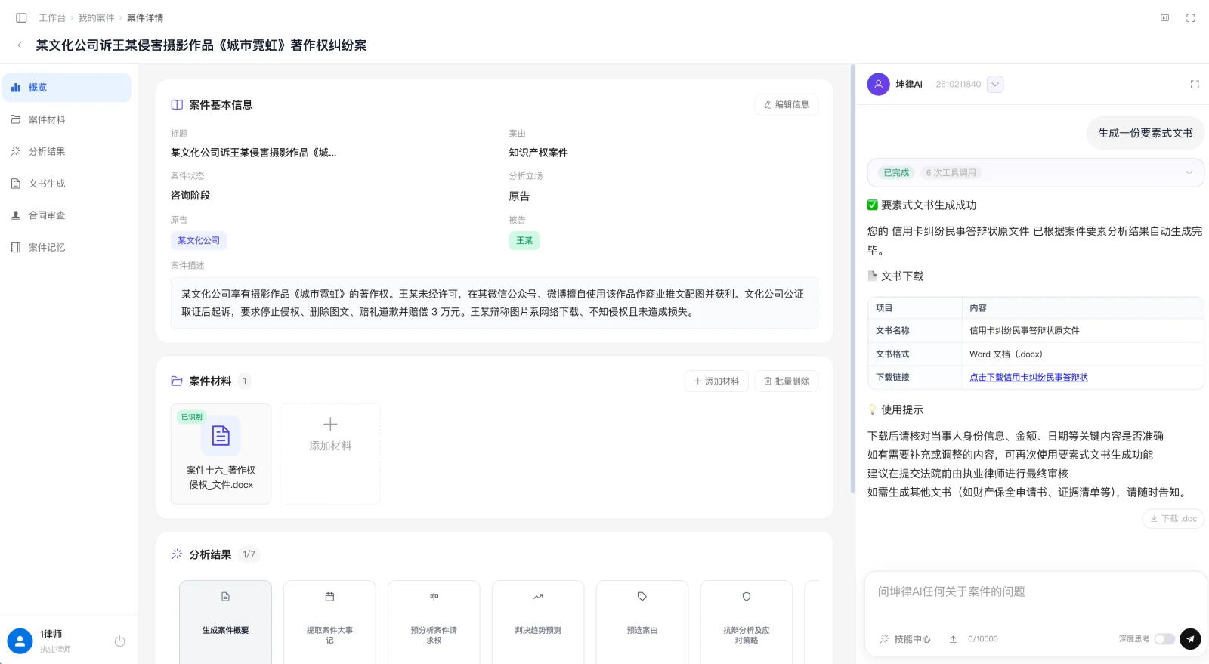Open 案件记忆 in the sidebar
Image resolution: width=1209 pixels, height=664 pixels.
66,247
